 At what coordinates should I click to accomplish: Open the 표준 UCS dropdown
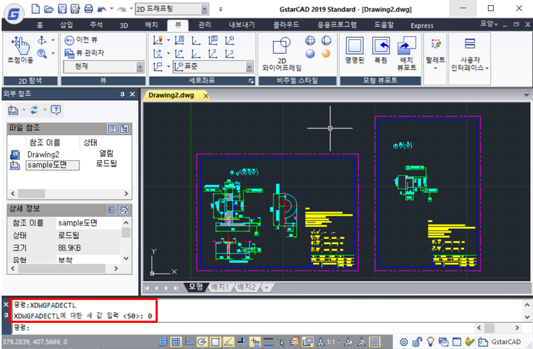click(x=250, y=66)
